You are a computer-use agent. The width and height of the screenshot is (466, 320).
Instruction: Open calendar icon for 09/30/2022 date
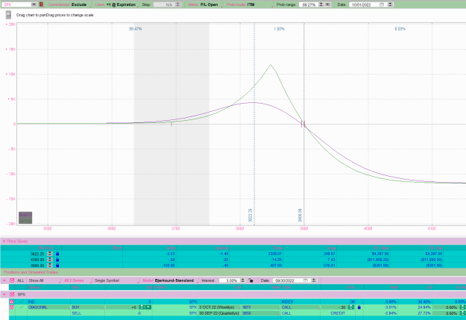pyautogui.click(x=305, y=280)
